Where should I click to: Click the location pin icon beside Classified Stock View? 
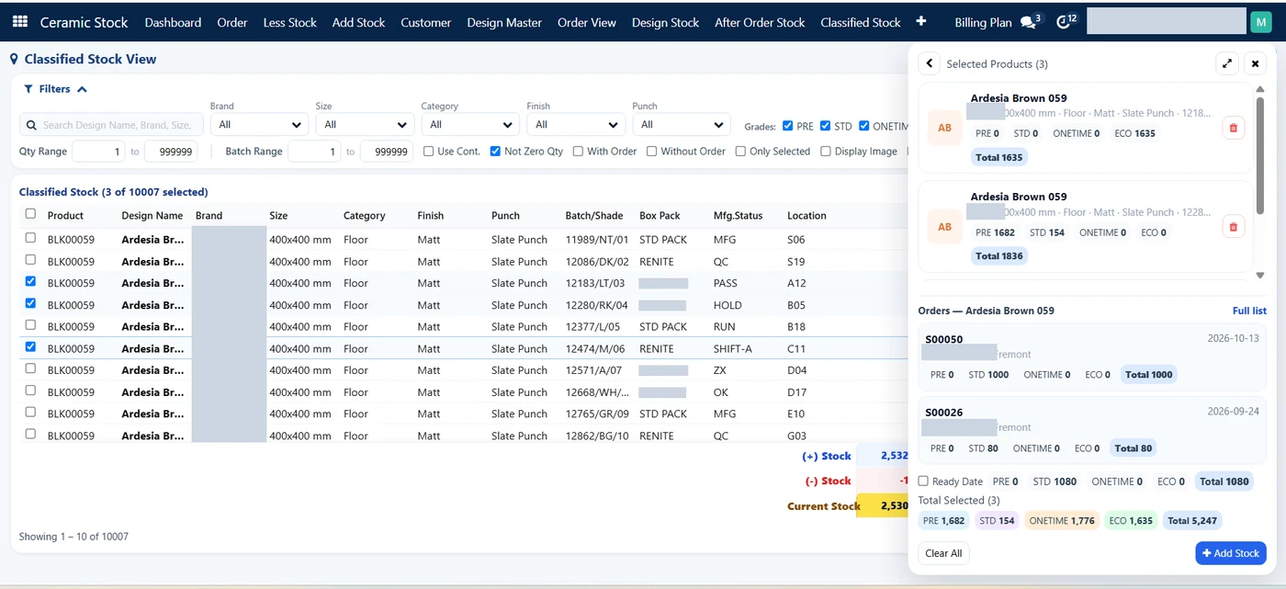tap(14, 59)
